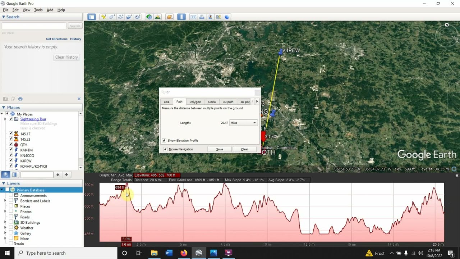Open the File menu

(x=6, y=10)
